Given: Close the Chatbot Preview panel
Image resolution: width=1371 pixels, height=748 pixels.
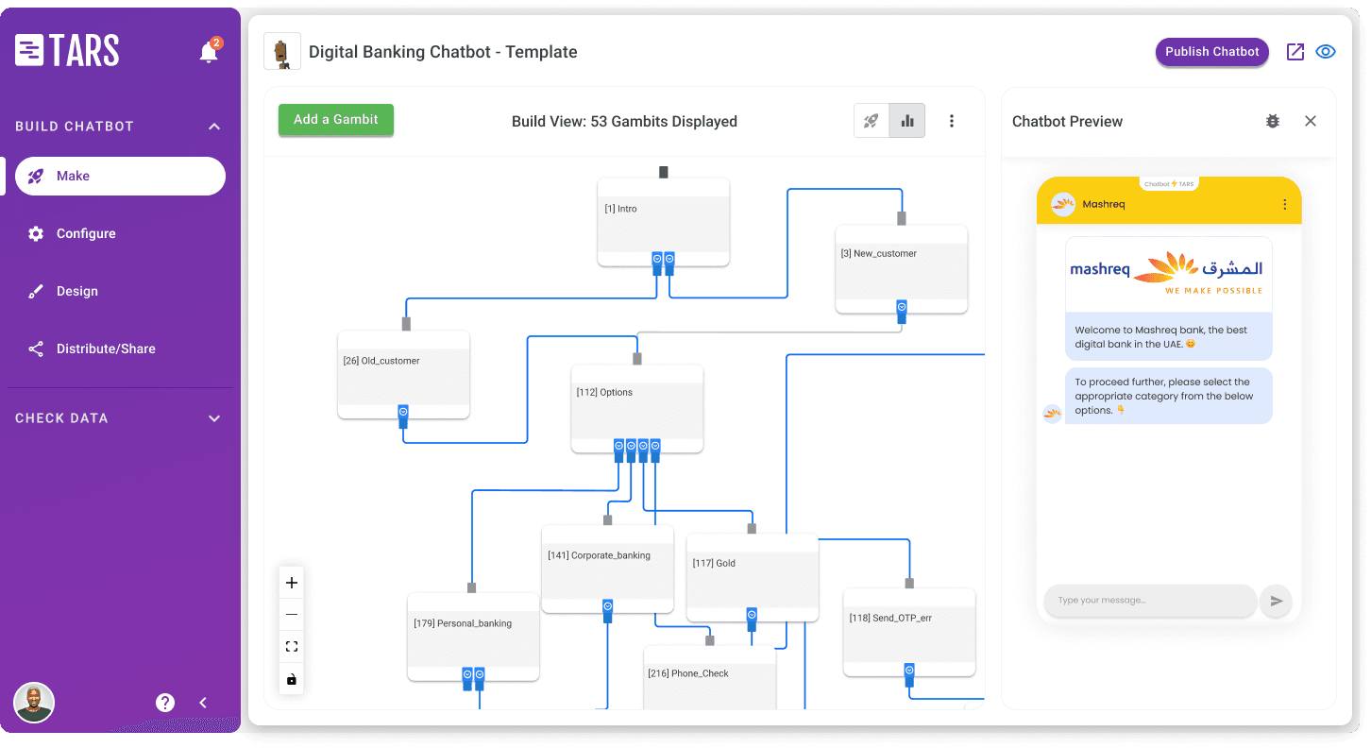Looking at the screenshot, I should [x=1311, y=121].
